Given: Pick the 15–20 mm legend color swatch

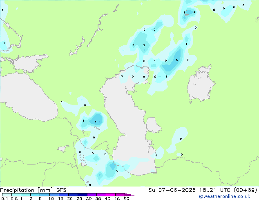Looking at the screenshot, I should pyautogui.click(x=63, y=195).
